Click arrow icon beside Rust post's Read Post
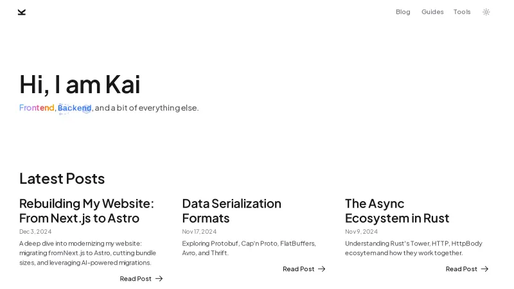Image resolution: width=514 pixels, height=289 pixels. [485, 269]
